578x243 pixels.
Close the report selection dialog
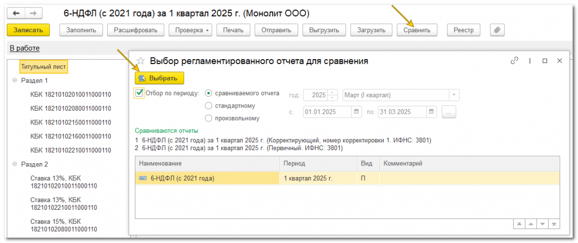[x=559, y=61]
